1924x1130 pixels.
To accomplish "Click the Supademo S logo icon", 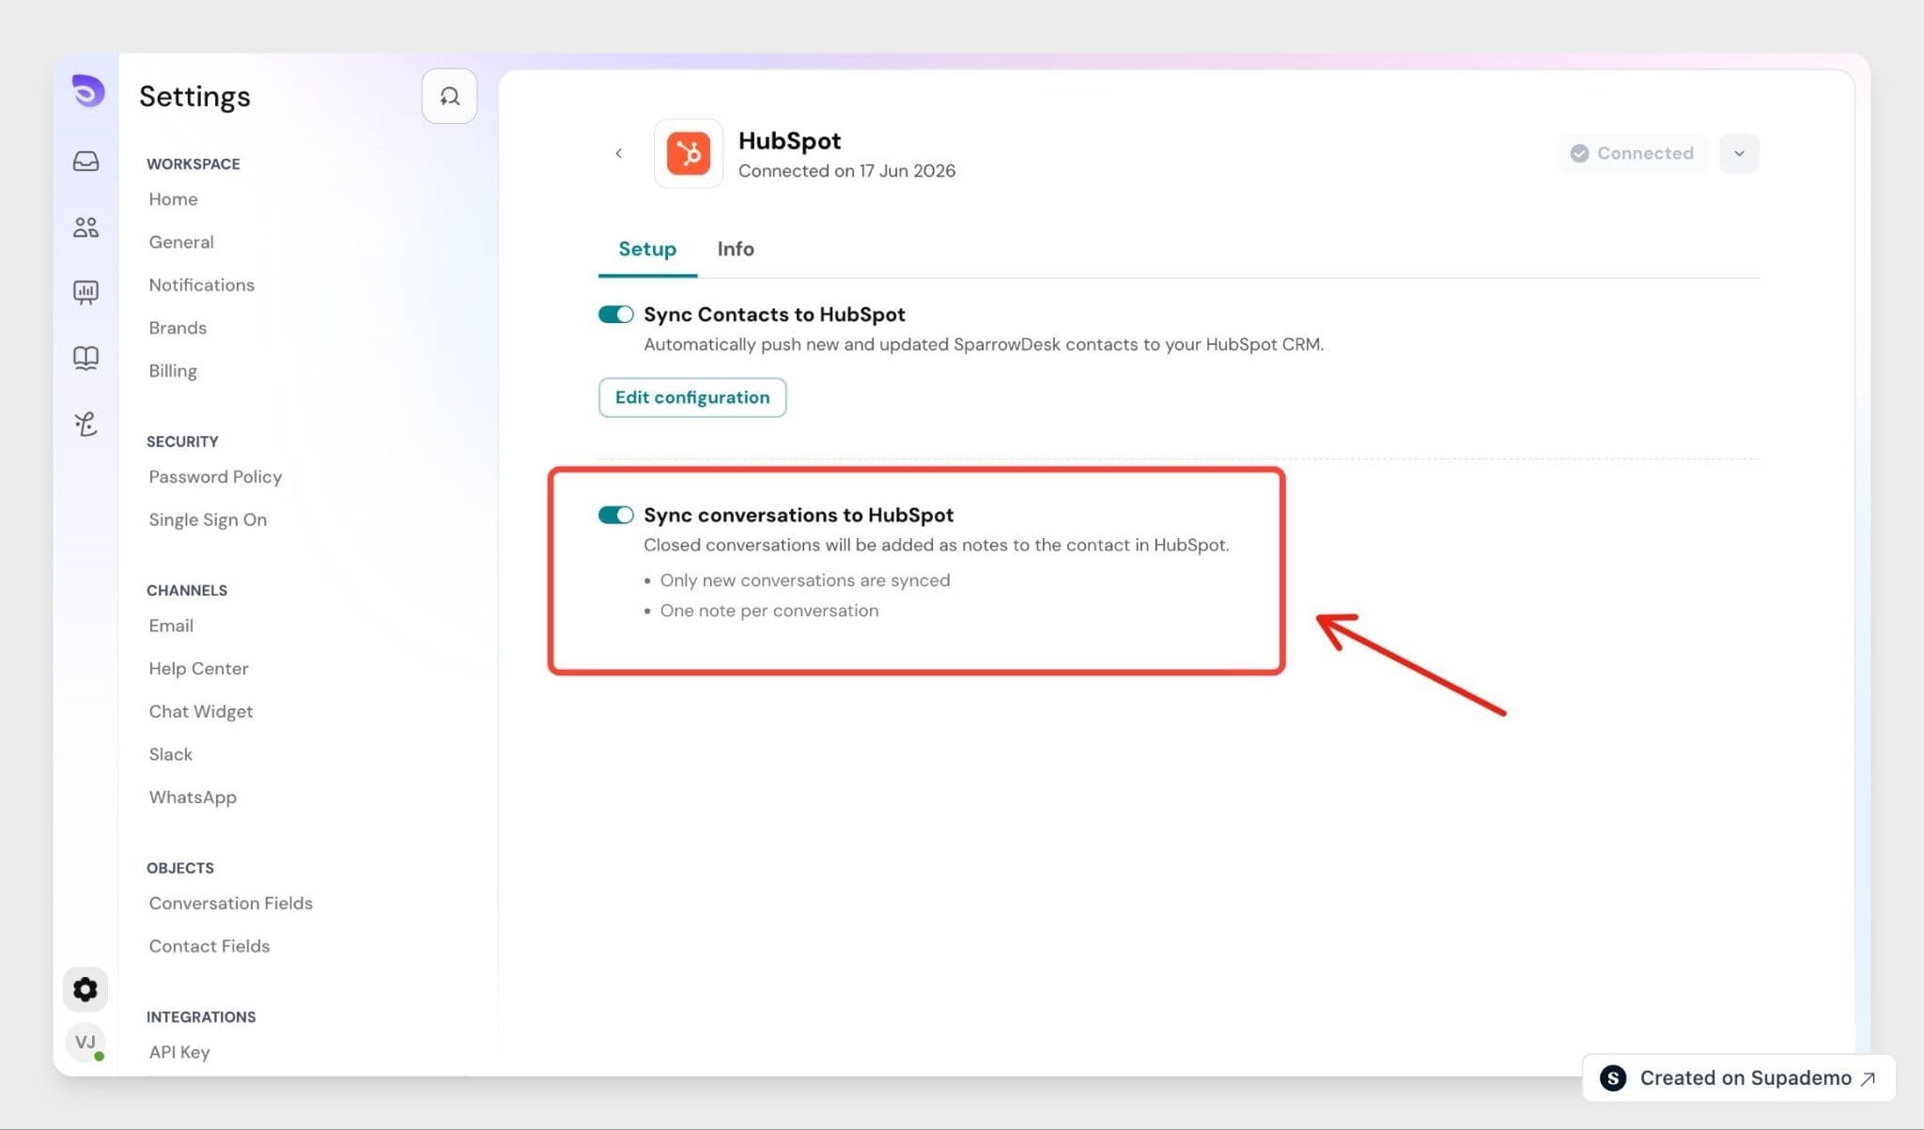I will (x=1613, y=1078).
